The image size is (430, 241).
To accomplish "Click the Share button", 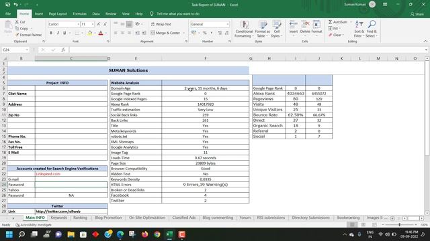I will [x=417, y=14].
